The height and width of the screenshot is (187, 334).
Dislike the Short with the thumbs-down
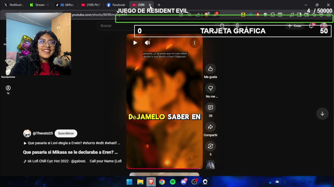click(210, 88)
